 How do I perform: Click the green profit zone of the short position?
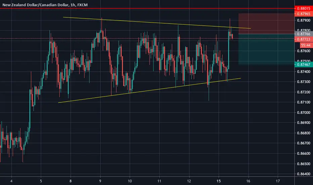click(266, 49)
